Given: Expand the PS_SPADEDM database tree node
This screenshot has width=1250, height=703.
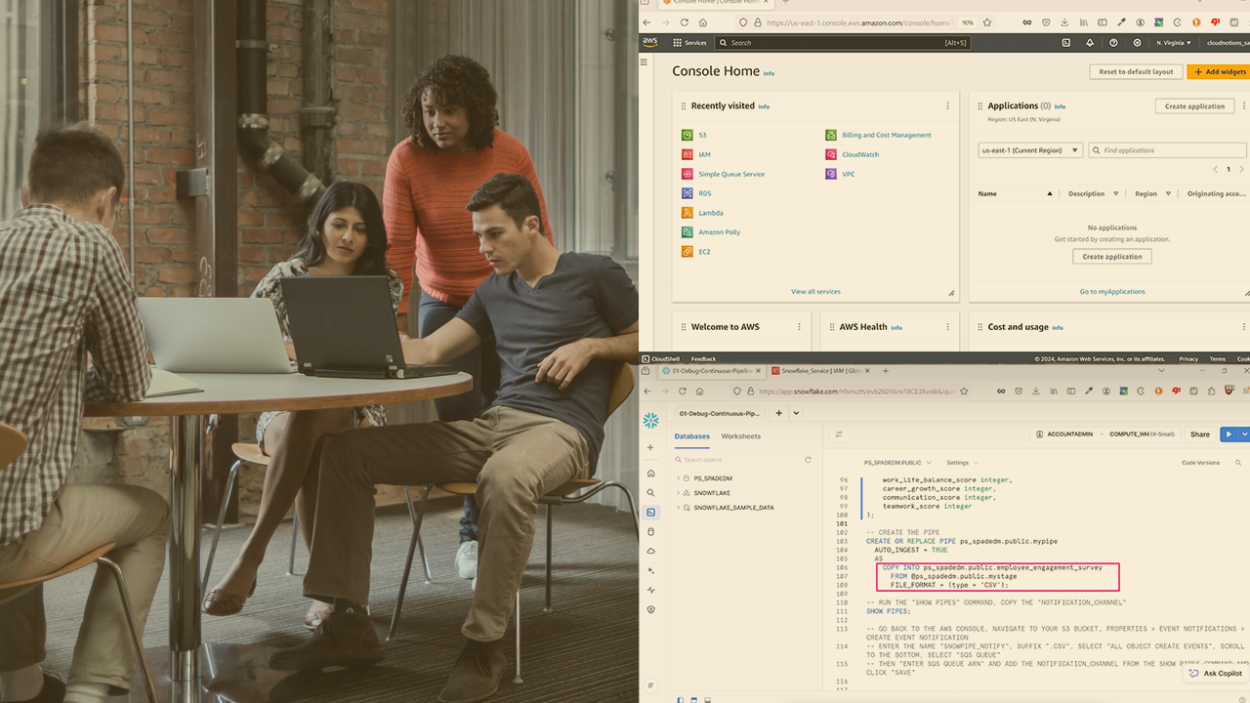Looking at the screenshot, I should [x=678, y=478].
